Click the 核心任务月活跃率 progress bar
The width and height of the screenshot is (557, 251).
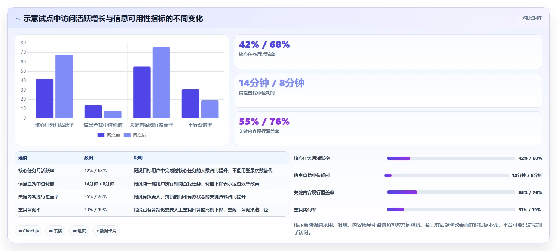451,158
